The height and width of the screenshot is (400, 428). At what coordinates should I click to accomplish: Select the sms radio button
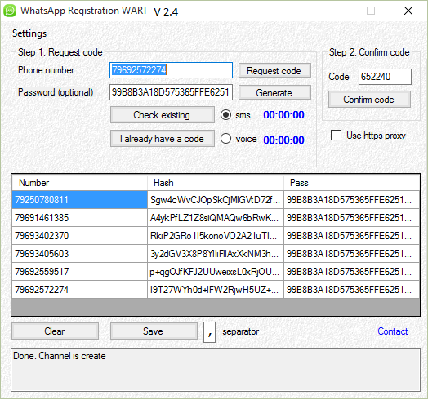225,115
